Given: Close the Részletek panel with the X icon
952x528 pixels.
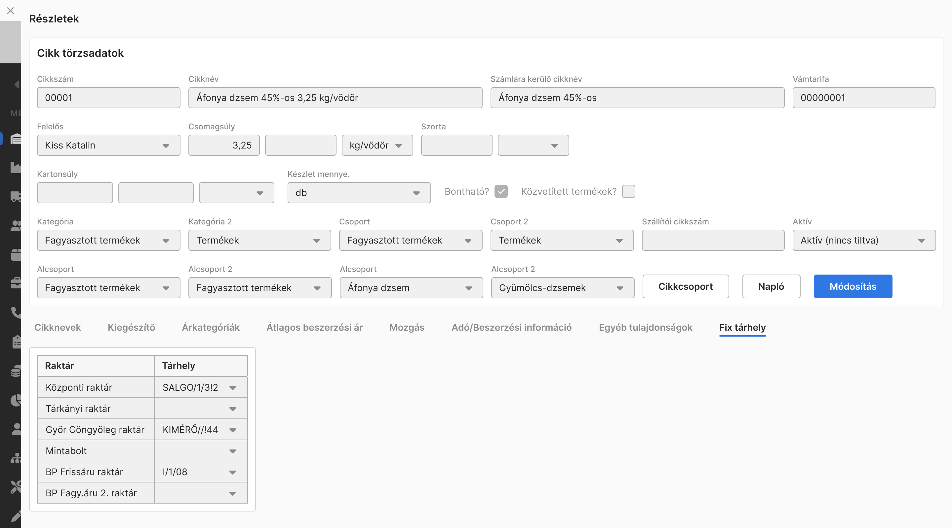Looking at the screenshot, I should click(10, 10).
